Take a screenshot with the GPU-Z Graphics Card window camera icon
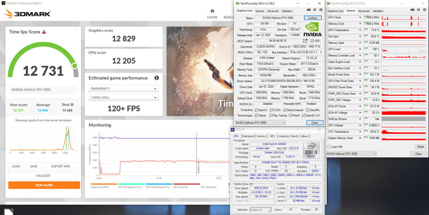 coord(309,10)
